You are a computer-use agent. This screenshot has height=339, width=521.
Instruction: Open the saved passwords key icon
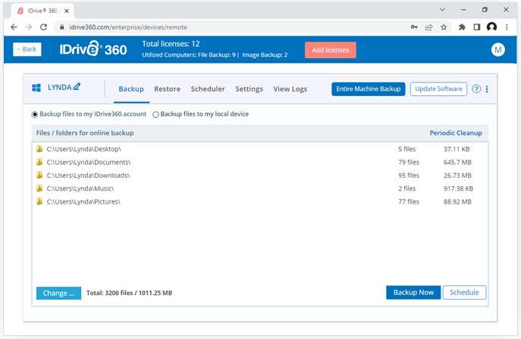click(x=414, y=27)
